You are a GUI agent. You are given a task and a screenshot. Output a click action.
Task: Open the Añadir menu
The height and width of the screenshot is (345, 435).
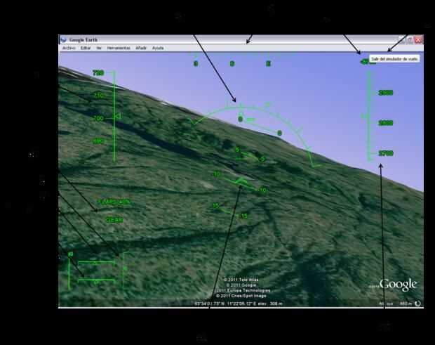tap(141, 48)
